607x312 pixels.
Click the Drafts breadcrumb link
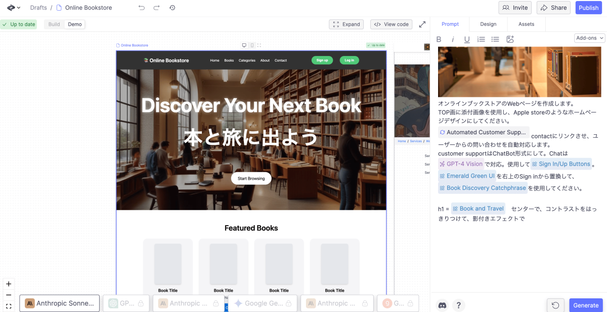38,8
